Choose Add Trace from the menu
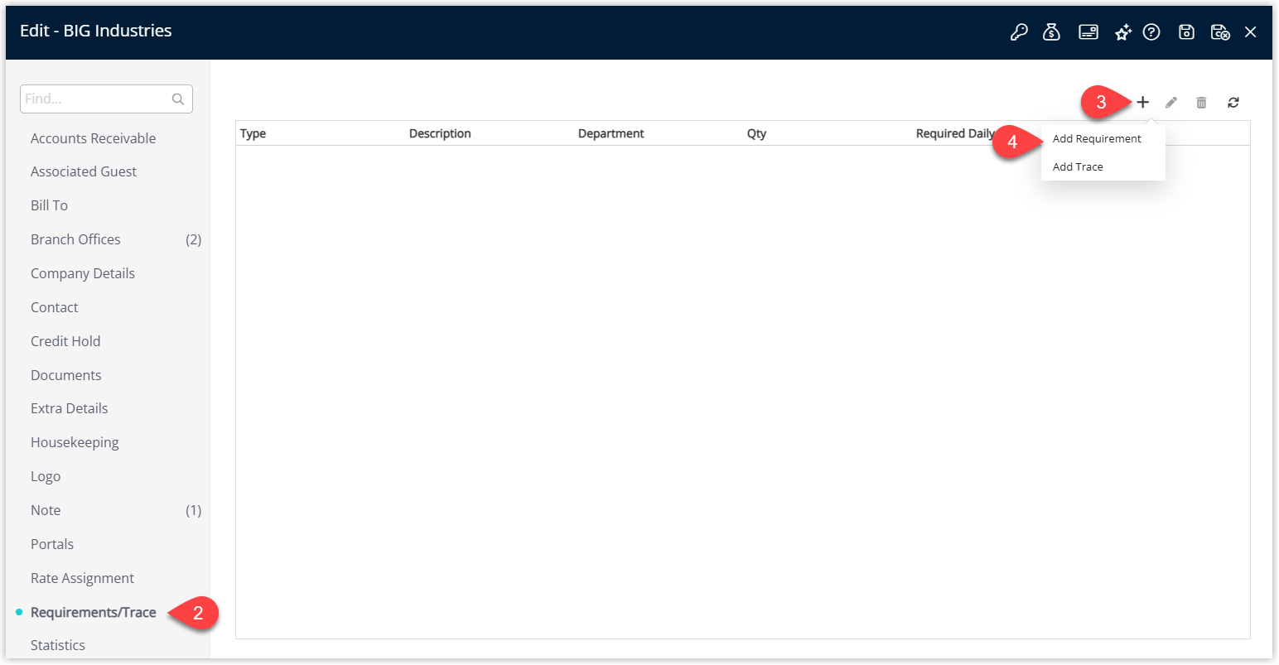 pos(1078,166)
